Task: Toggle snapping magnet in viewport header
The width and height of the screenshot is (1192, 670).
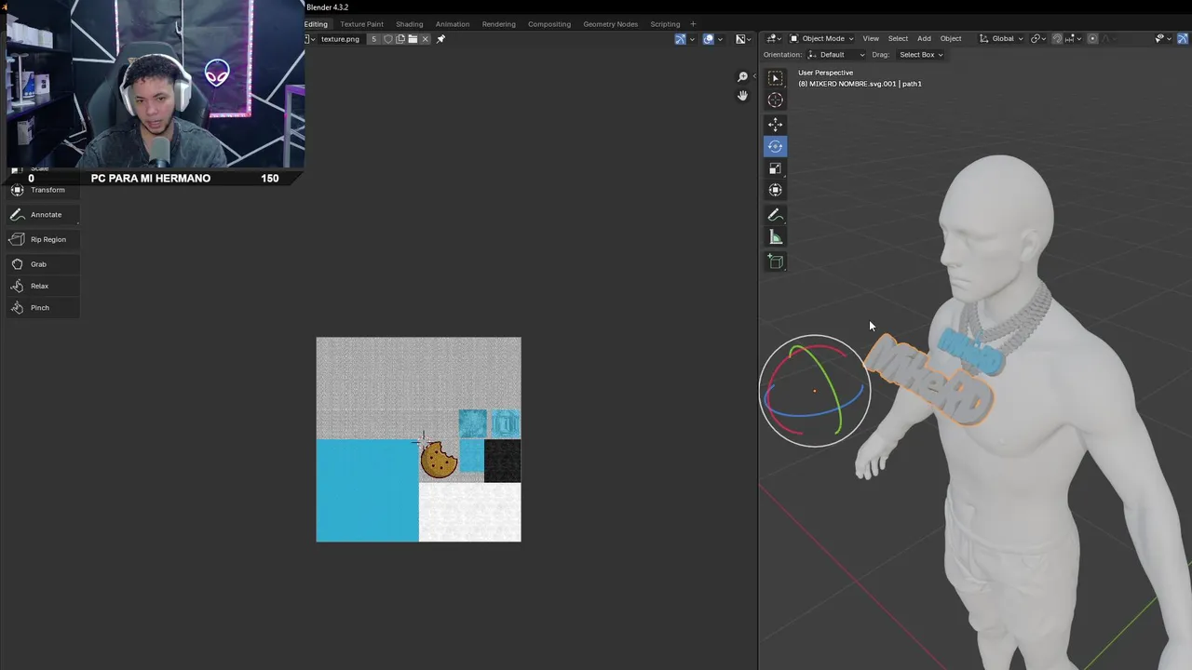Action: [1057, 39]
